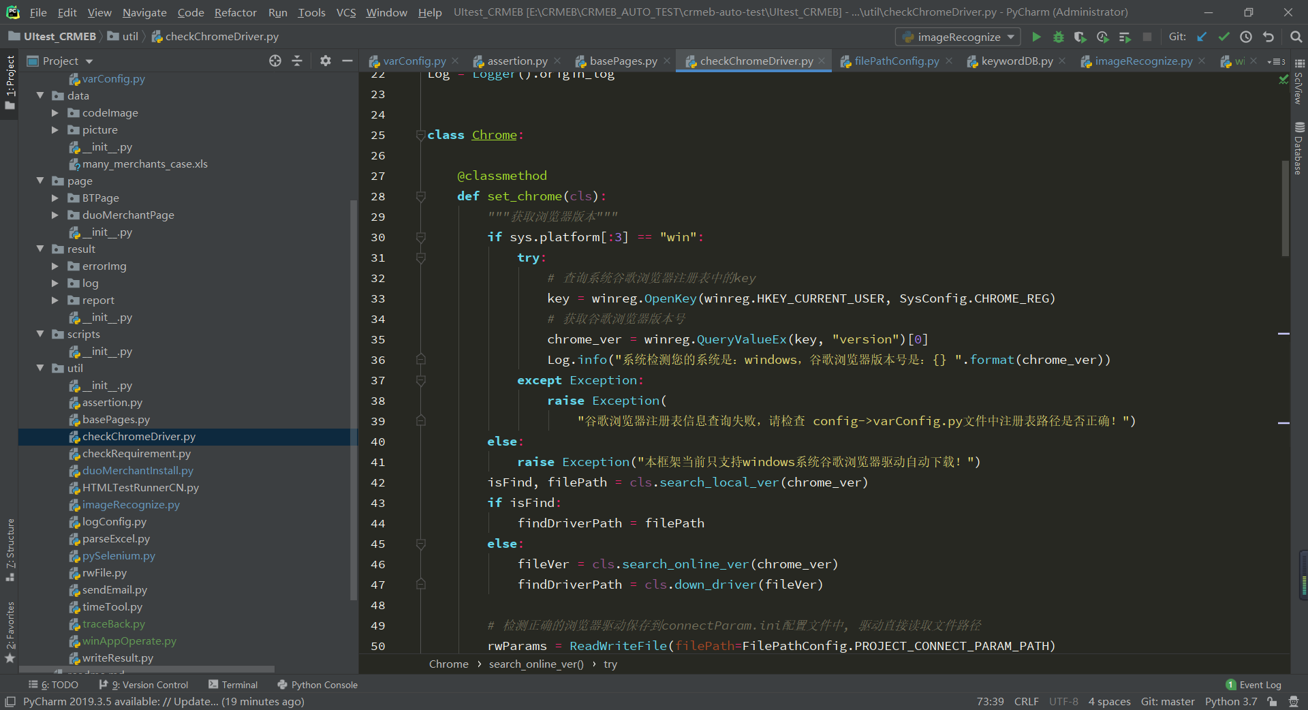This screenshot has width=1308, height=710.
Task: Collapse all in the Project panel
Action: tap(297, 61)
